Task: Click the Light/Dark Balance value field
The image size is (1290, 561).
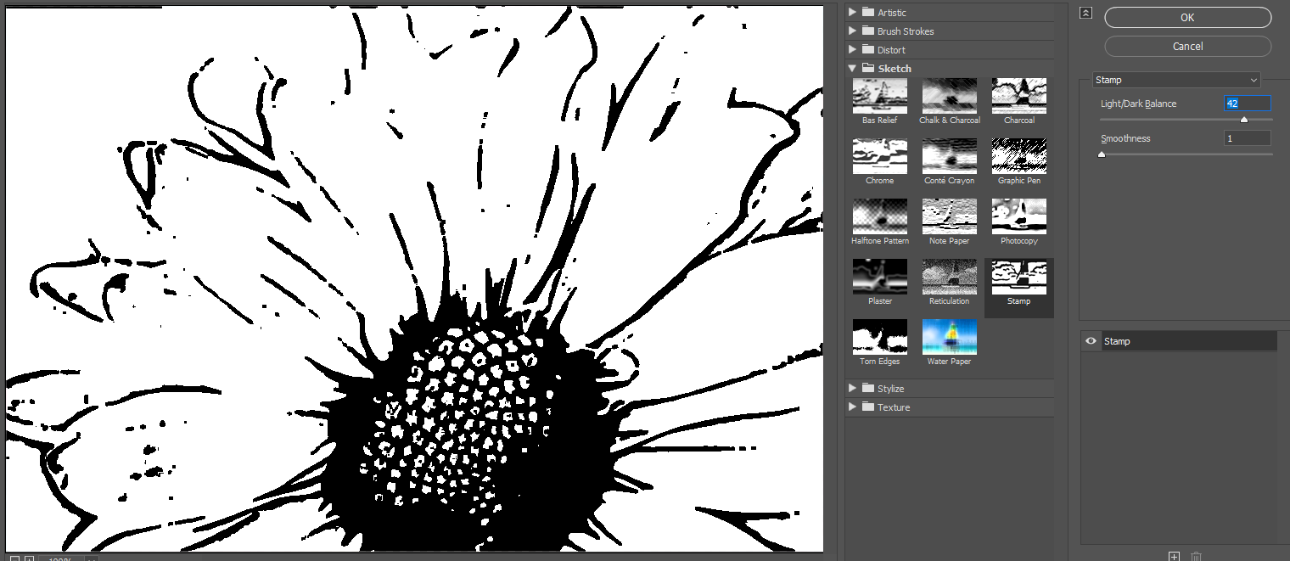Action: (1247, 104)
